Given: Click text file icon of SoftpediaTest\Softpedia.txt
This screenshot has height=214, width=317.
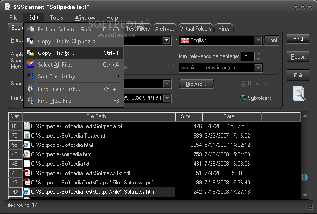Looking at the screenshot, I should click(27, 126).
